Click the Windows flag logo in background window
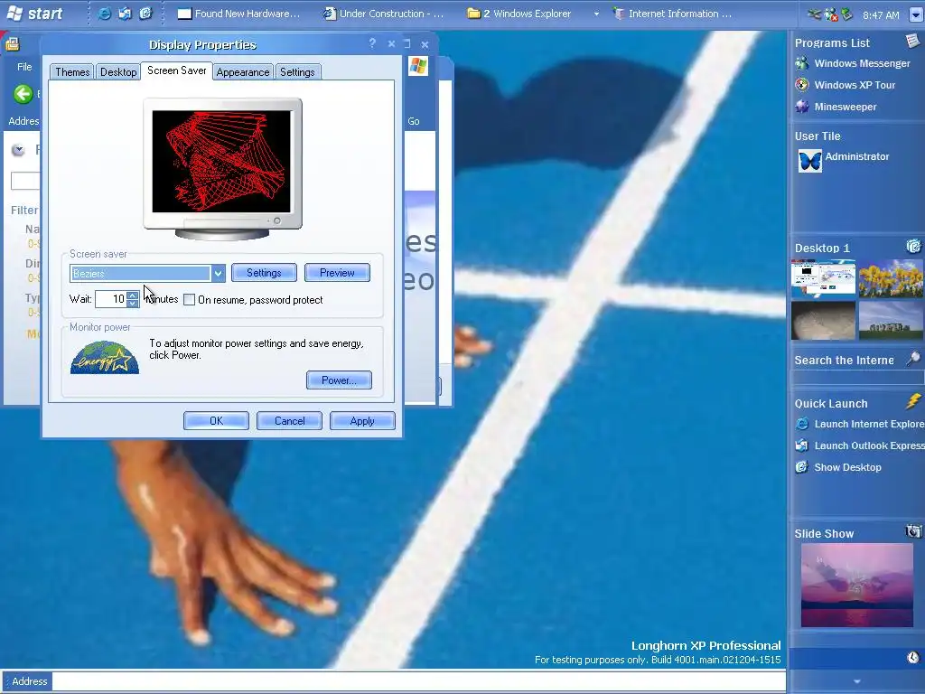The image size is (925, 694). pyautogui.click(x=418, y=65)
